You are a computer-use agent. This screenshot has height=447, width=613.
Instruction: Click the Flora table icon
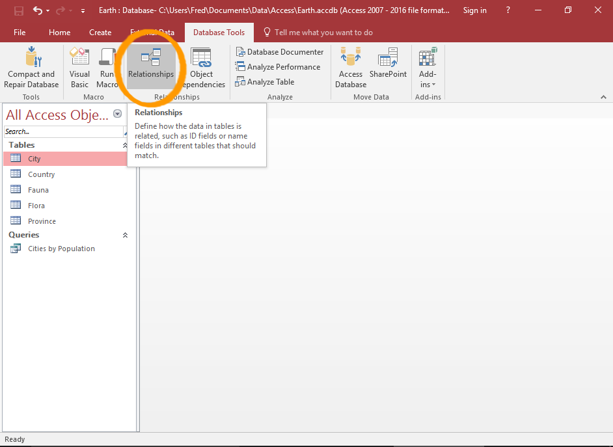click(16, 205)
